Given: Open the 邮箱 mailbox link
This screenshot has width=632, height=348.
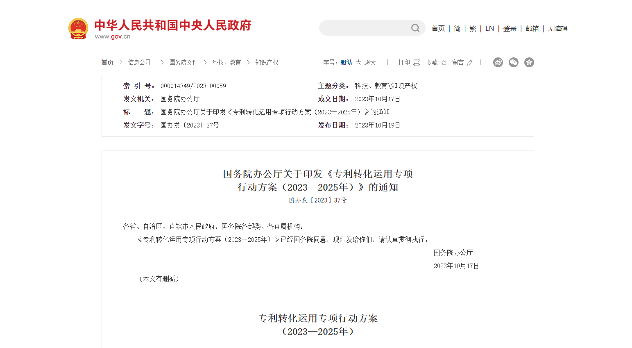Looking at the screenshot, I should click(532, 28).
